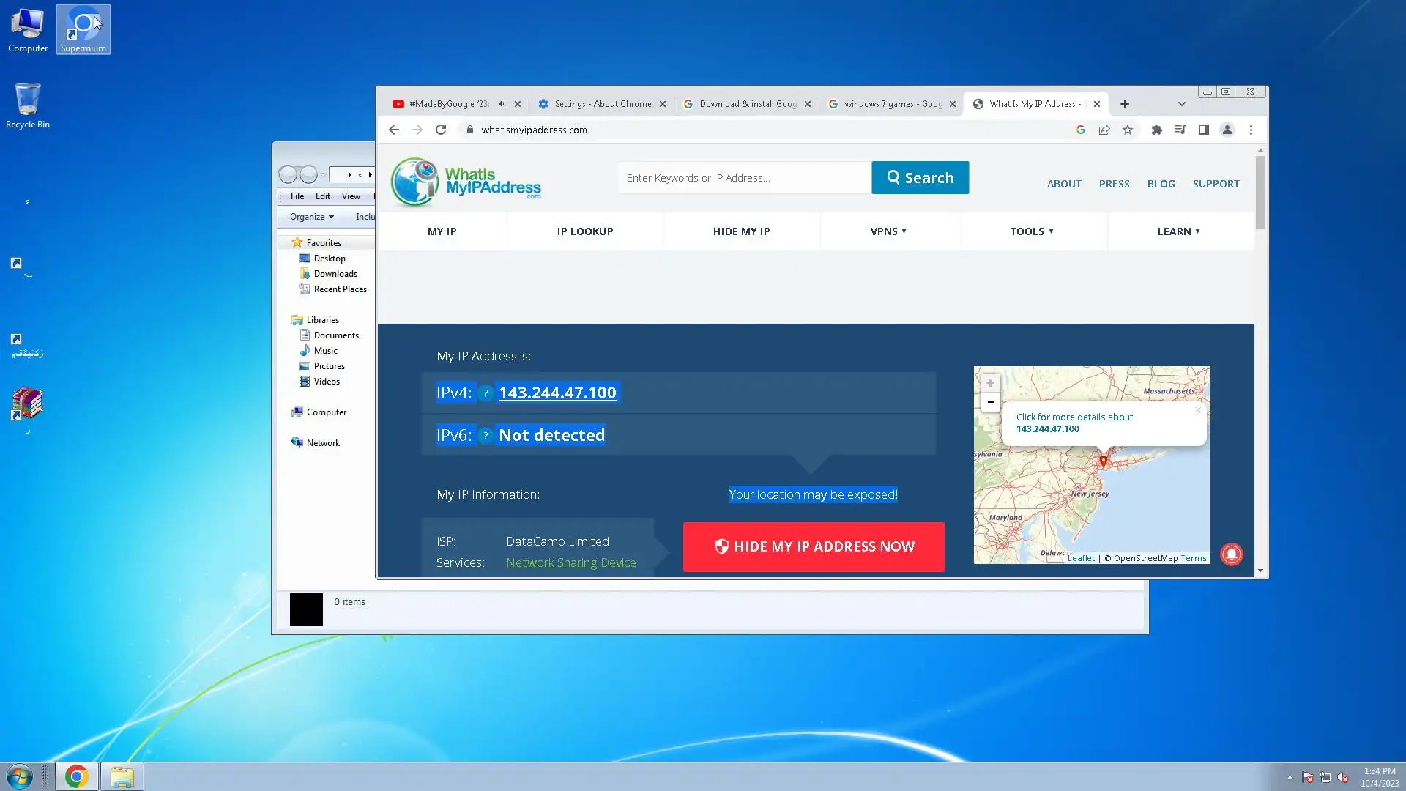Zoom out on the map

[990, 402]
